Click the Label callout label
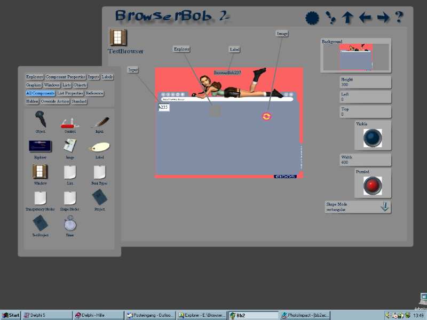The image size is (427, 320). point(234,50)
